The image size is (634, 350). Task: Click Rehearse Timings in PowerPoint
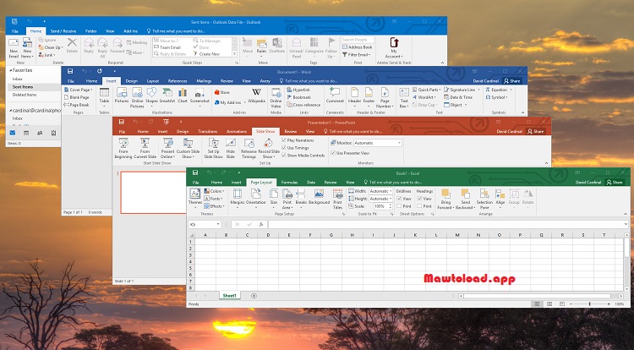249,148
